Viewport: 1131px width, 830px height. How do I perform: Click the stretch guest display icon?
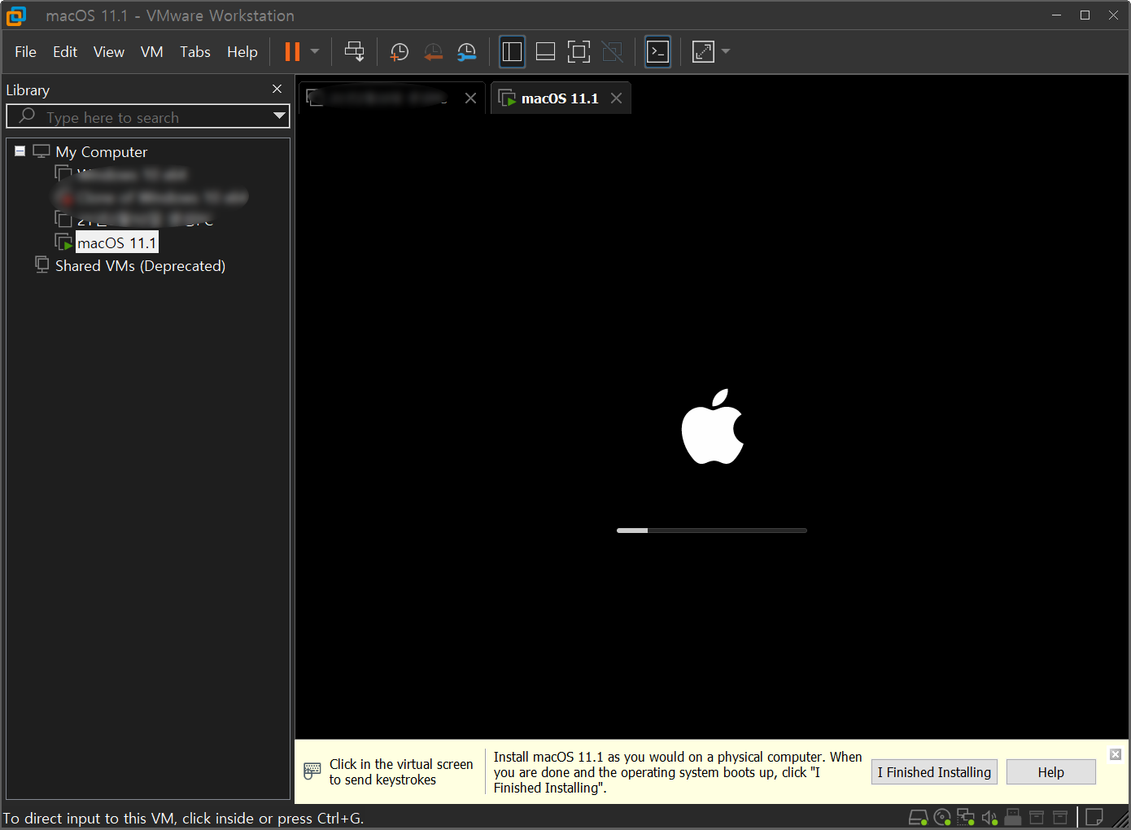point(703,52)
